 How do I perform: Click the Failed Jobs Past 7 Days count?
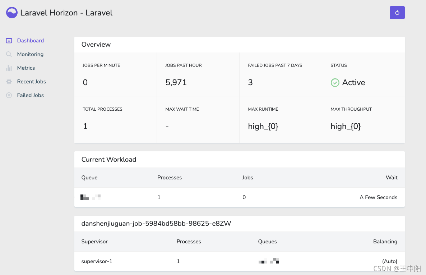(250, 83)
